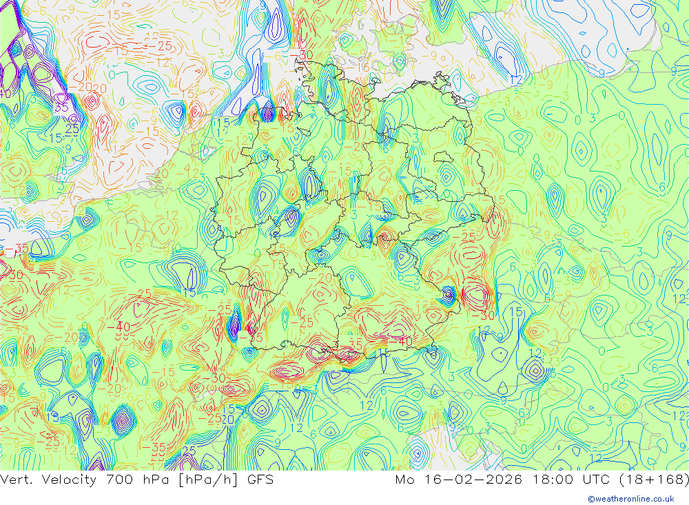Click the 'Mo 16-02-2026 18:00 UTC (18+168)' timestamp

[x=542, y=479]
